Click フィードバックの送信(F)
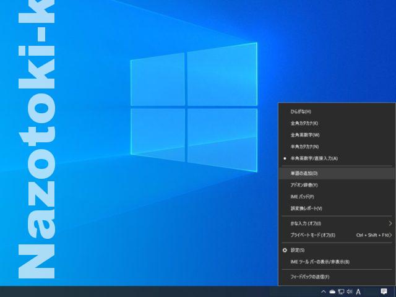Image resolution: width=396 pixels, height=297 pixels. tap(310, 277)
